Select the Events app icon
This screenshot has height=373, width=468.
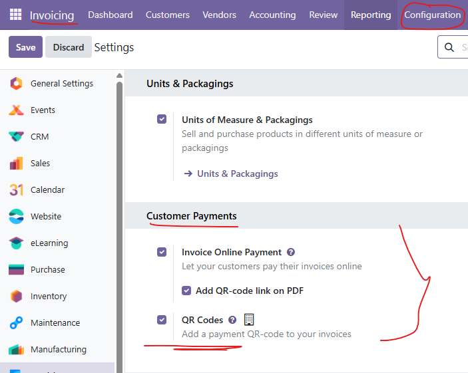click(17, 110)
